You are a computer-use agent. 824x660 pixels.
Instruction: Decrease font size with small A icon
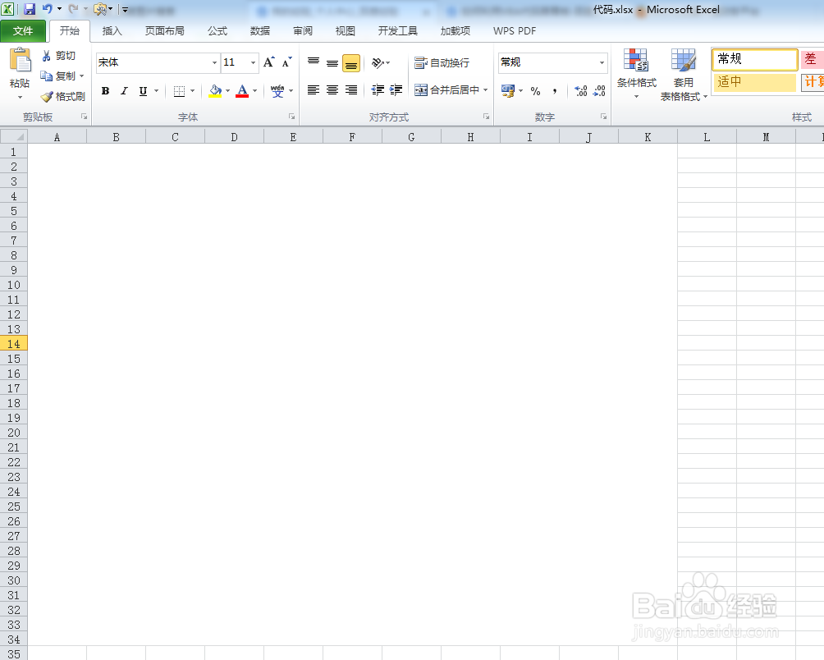pos(287,62)
